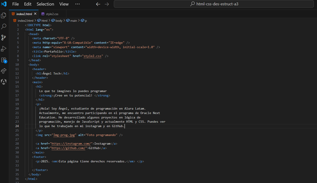Open the Live Share activity bar icon
317x183 pixels.
[x=4, y=71]
